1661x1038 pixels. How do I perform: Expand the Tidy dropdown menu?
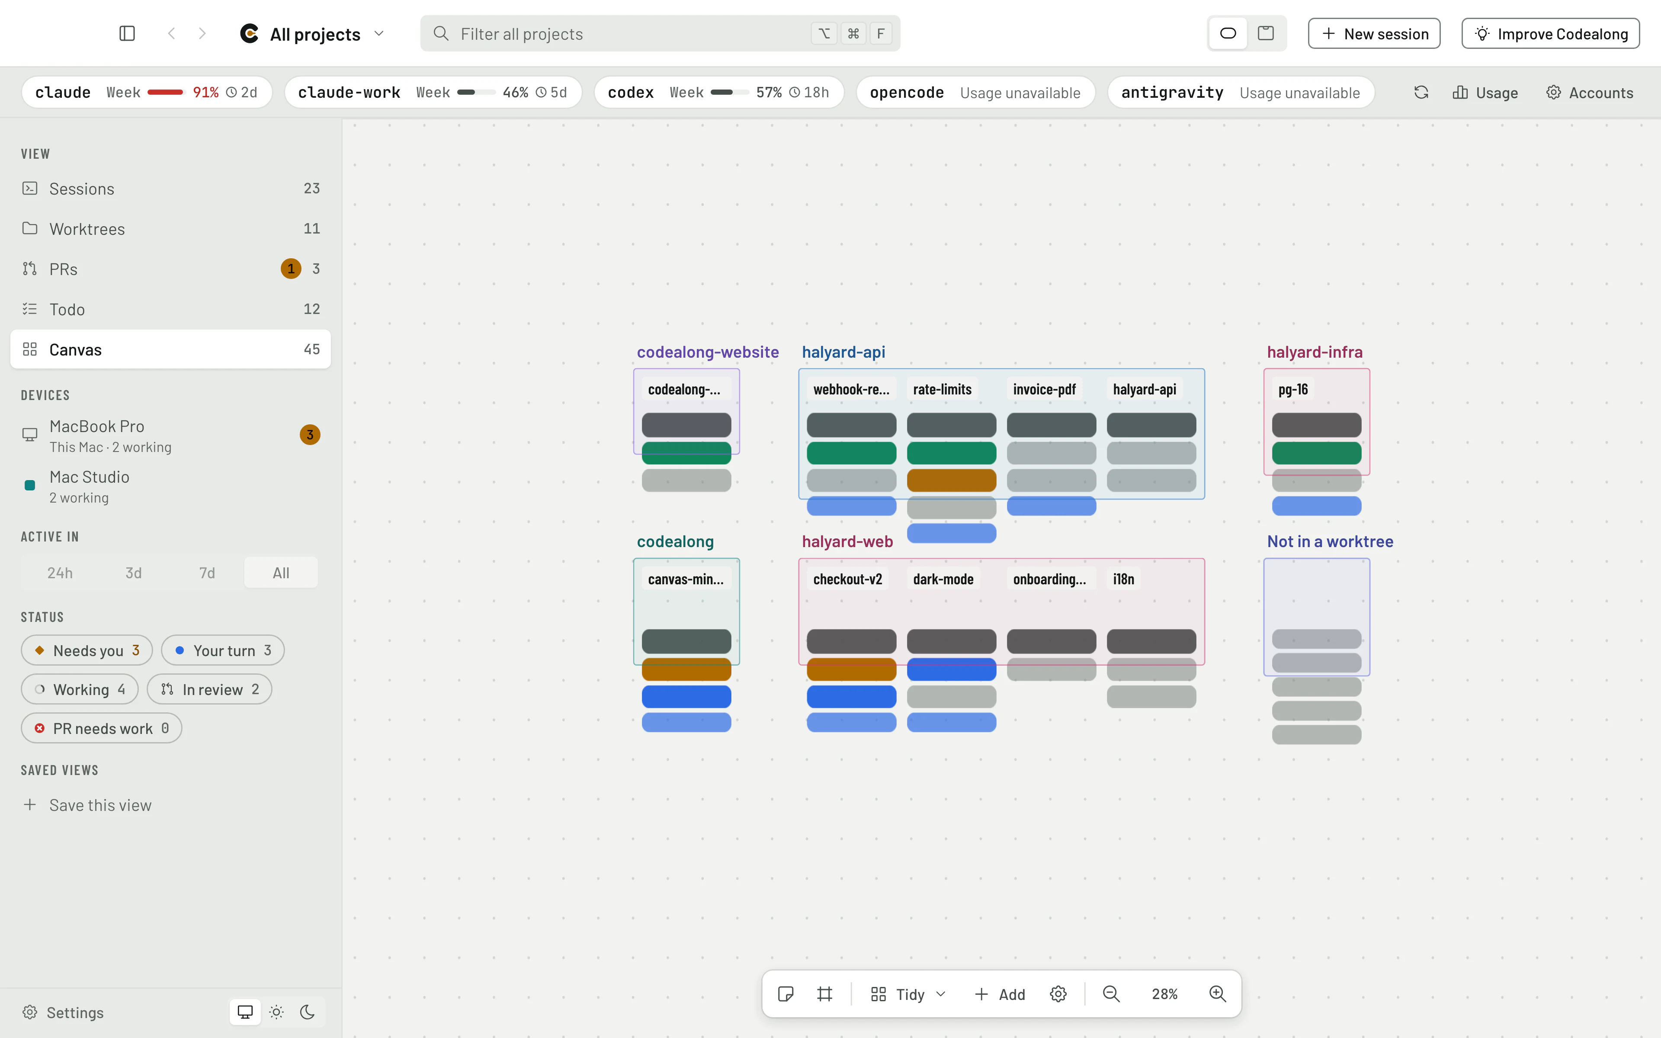pos(908,994)
